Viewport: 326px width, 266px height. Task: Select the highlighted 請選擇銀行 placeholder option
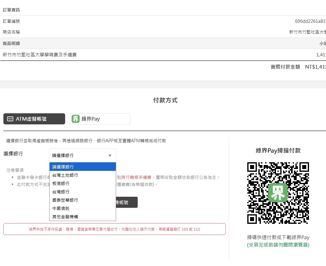[82, 167]
